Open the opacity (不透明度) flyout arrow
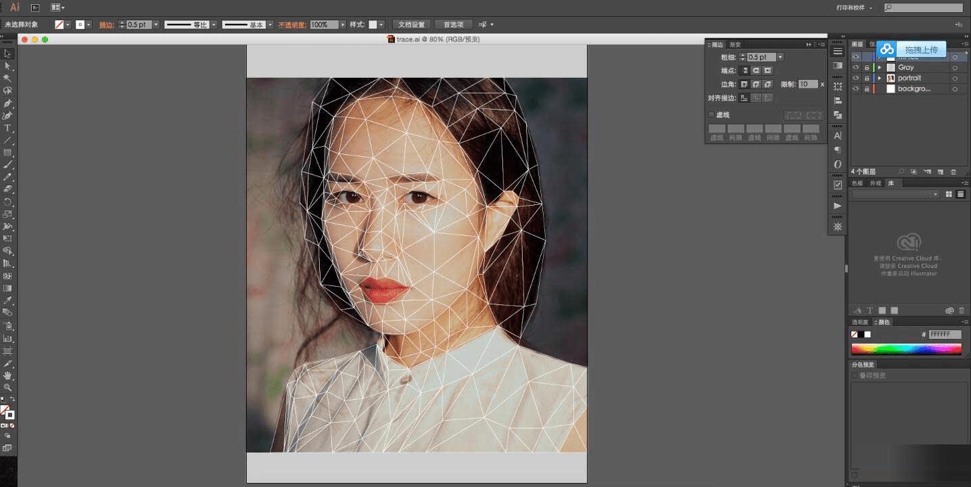971x487 pixels. (343, 25)
